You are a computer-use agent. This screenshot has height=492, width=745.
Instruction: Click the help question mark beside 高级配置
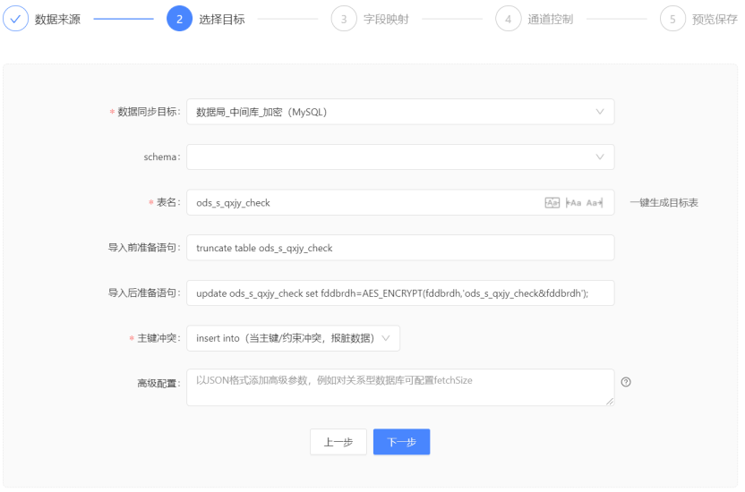coord(626,382)
